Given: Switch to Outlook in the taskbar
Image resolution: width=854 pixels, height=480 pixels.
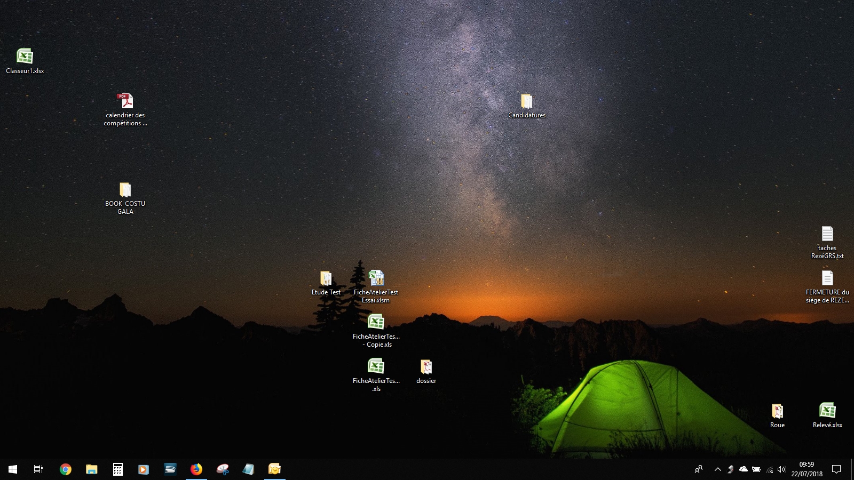Looking at the screenshot, I should point(275,469).
